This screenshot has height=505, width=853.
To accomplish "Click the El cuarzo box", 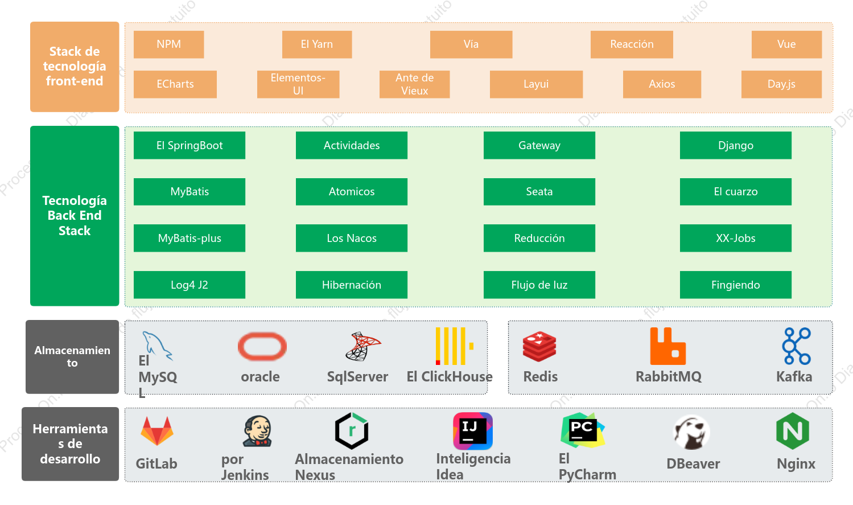I will point(736,192).
